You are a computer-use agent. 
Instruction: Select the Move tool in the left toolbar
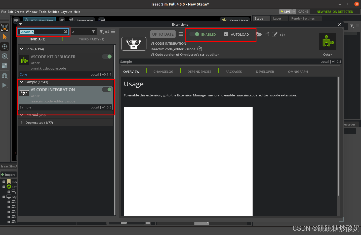pos(5,46)
